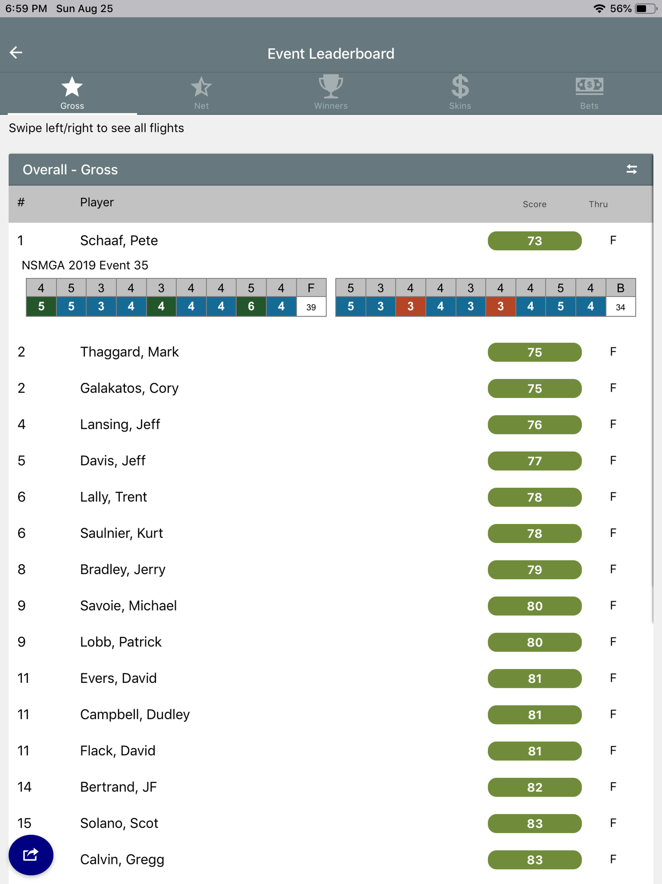The image size is (662, 884).
Task: Toggle the Overall - Gross swap arrows
Action: (631, 170)
